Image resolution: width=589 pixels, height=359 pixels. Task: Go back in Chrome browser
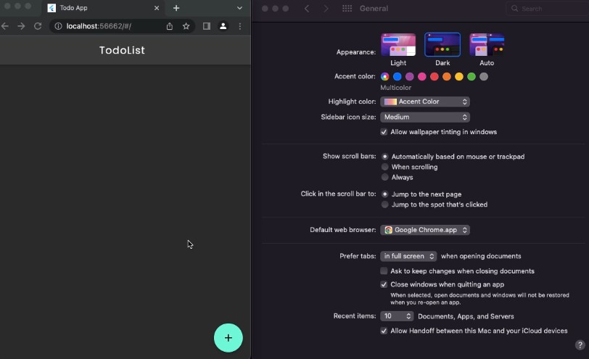coord(5,26)
